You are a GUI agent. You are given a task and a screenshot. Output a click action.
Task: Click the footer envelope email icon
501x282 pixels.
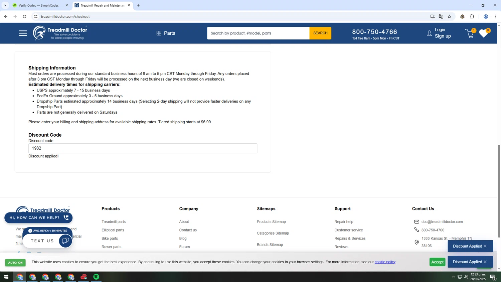tap(416, 222)
